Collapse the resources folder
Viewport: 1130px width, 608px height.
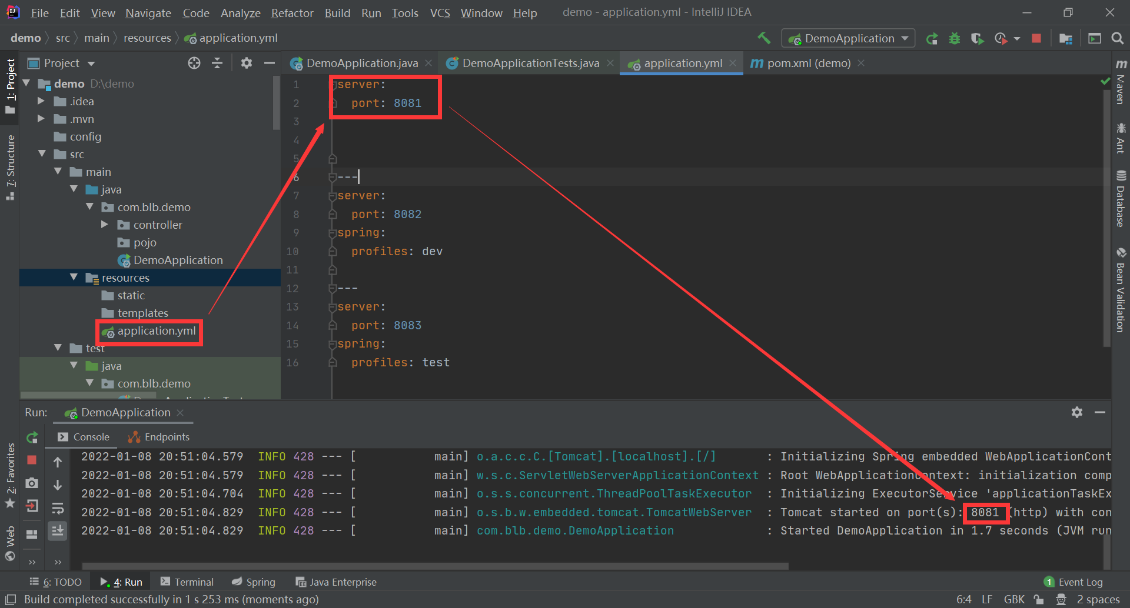point(74,278)
